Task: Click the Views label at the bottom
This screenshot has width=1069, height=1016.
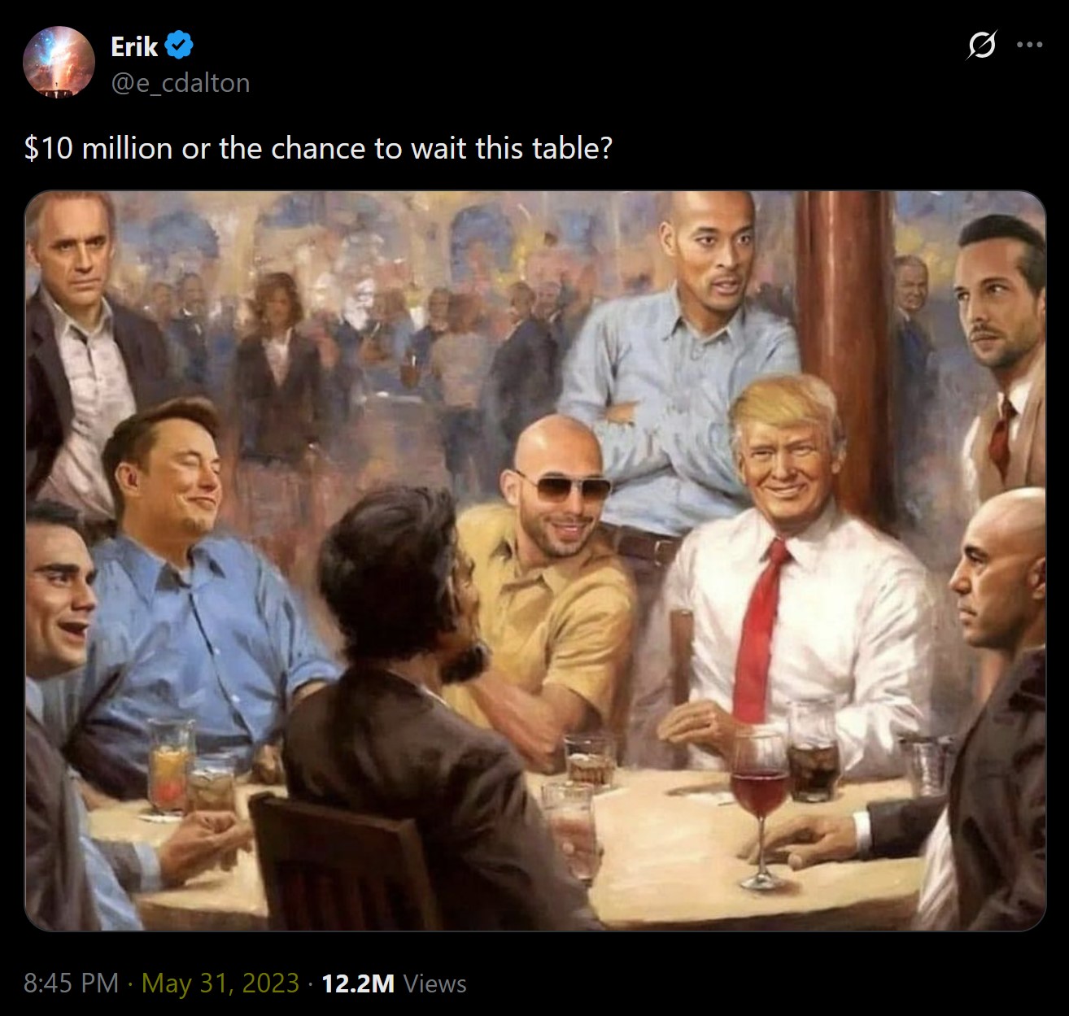Action: point(435,983)
